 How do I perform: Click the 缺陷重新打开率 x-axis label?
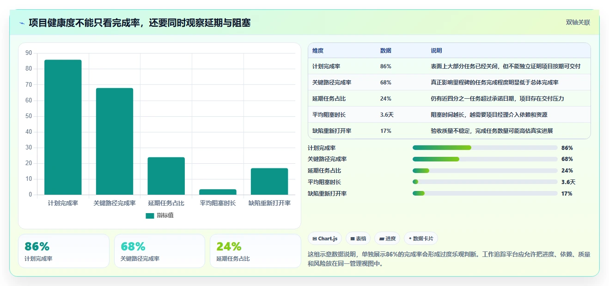269,203
